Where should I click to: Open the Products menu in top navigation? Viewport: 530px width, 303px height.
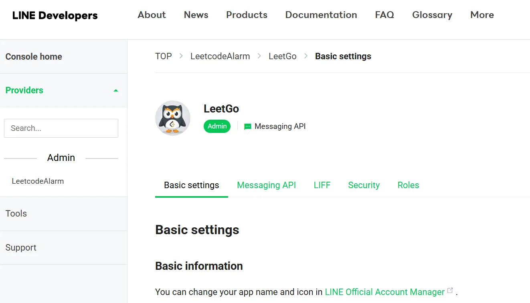click(x=247, y=15)
